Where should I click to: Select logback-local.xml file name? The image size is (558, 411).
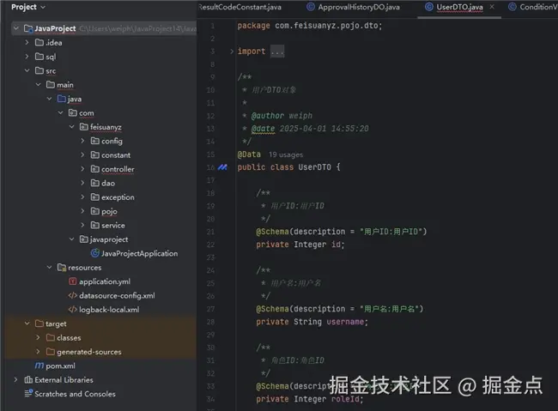109,310
